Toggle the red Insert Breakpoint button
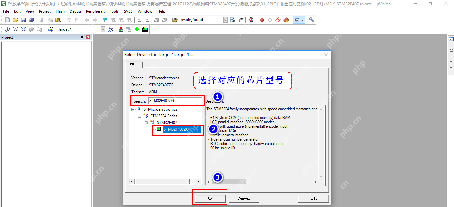 [x=262, y=20]
